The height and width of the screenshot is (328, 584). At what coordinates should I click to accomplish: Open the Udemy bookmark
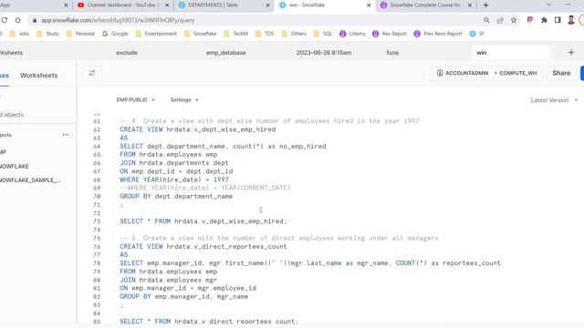(352, 34)
